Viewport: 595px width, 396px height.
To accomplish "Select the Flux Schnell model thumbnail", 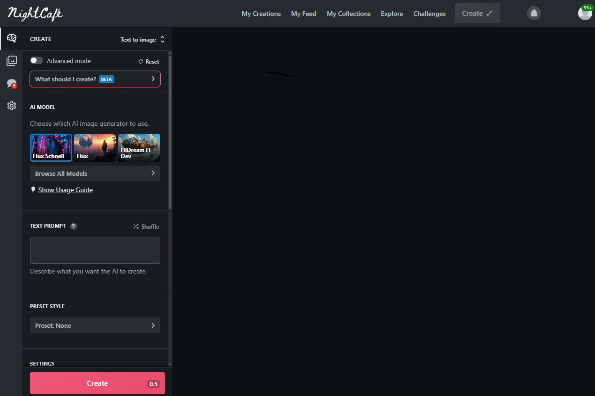I will click(51, 148).
